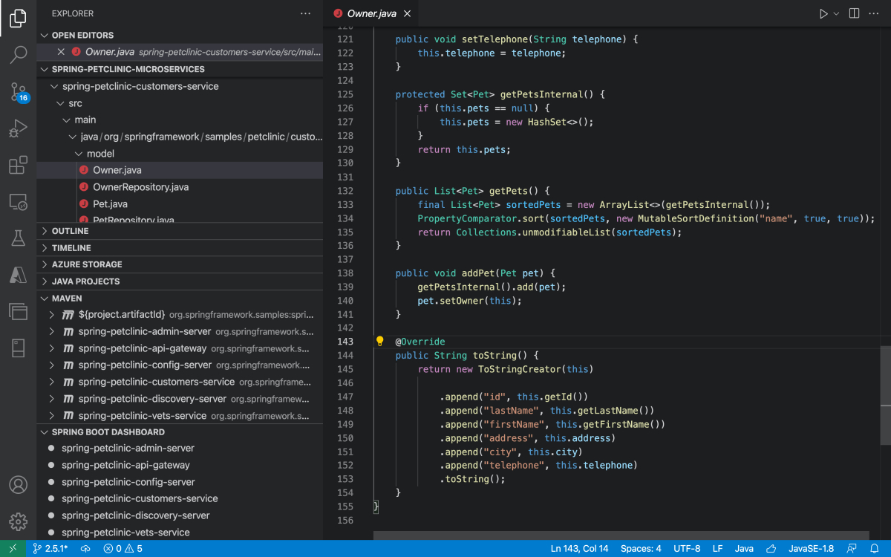Select the Owner.java editor tab
This screenshot has height=557, width=891.
[x=370, y=13]
